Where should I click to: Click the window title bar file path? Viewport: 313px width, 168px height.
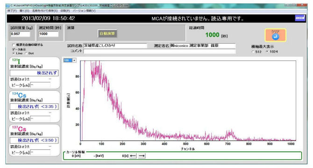point(69,6)
